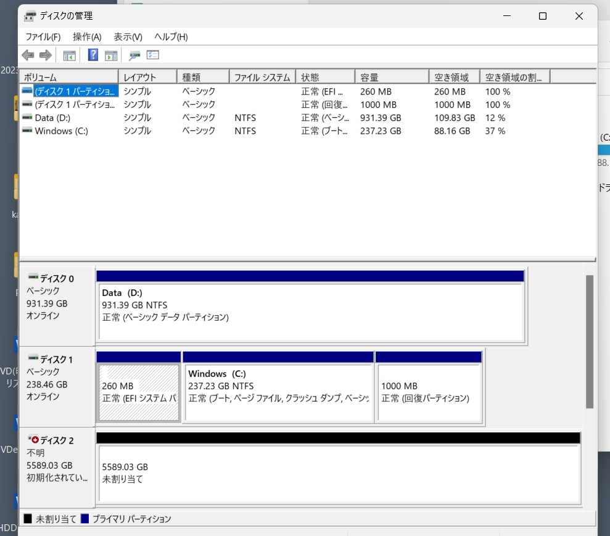Screen dimensions: 610x536
Task: Select the Data (D:) row in volume list
Action: 52,118
